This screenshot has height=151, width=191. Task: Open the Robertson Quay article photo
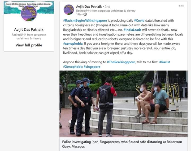pyautogui.click(x=124, y=104)
